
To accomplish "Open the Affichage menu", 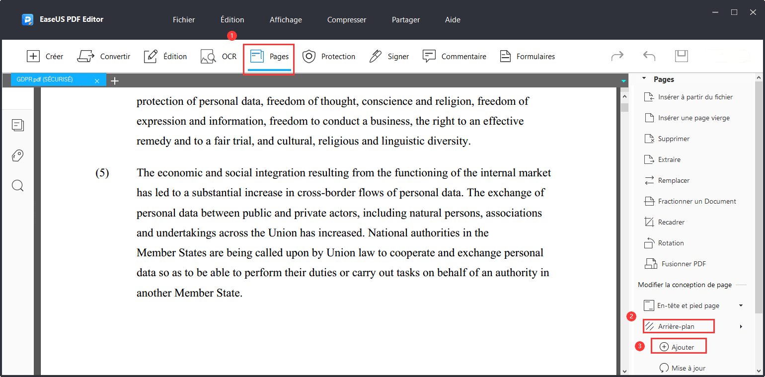I will pyautogui.click(x=286, y=20).
